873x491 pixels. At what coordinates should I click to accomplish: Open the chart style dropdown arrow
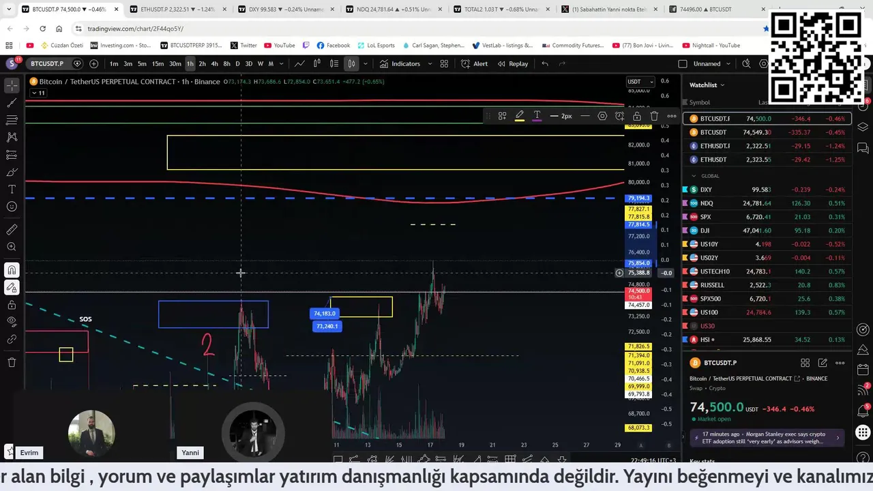pyautogui.click(x=366, y=63)
